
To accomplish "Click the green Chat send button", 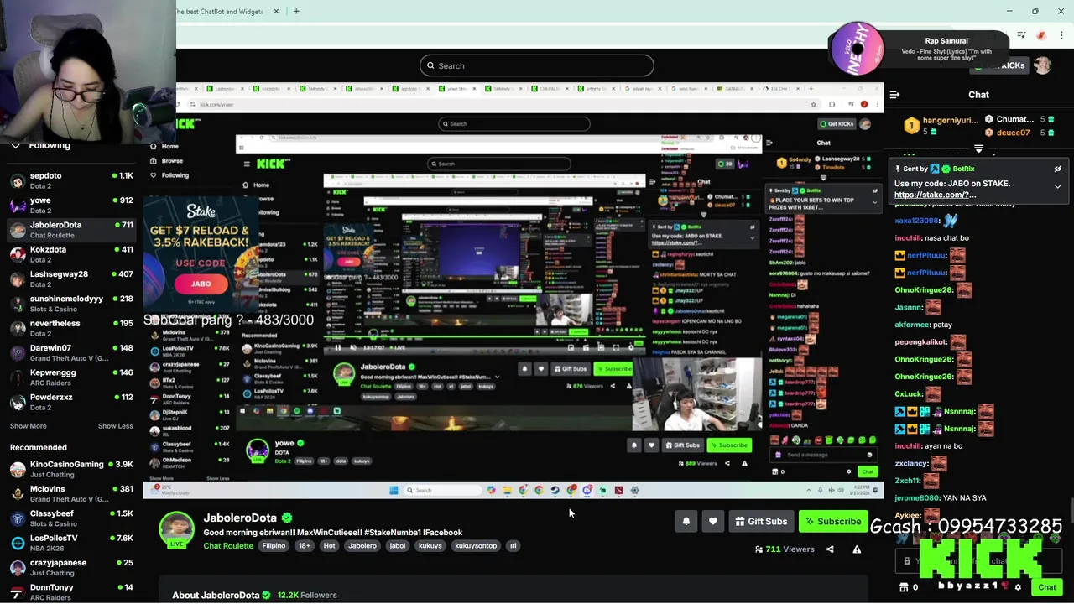I will [1046, 587].
